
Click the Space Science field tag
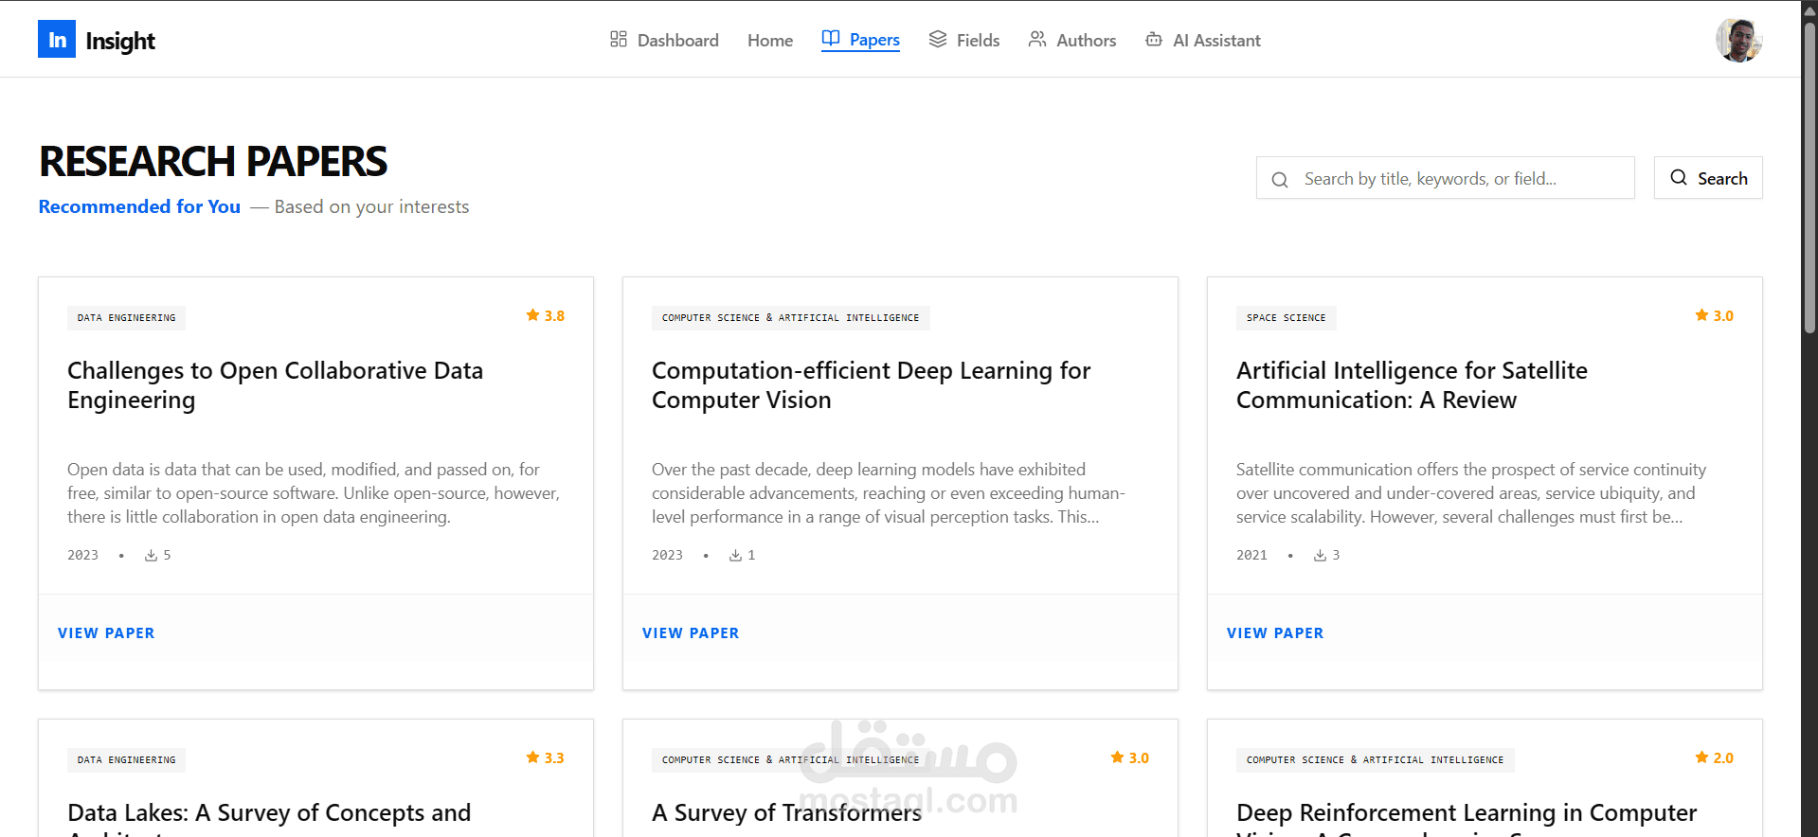pyautogui.click(x=1286, y=318)
